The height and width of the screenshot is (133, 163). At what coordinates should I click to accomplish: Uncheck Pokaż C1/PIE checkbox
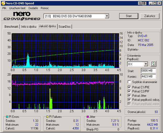[129, 87]
